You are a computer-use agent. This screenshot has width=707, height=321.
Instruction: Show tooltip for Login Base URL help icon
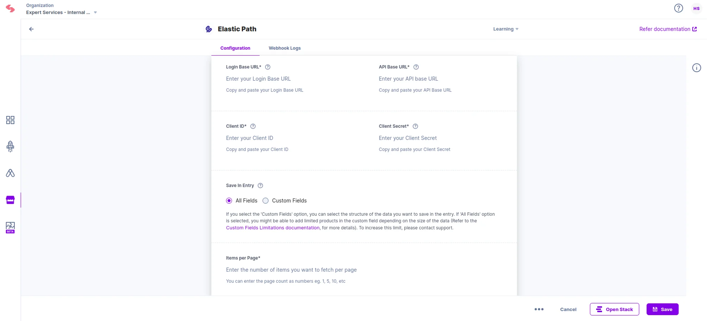[268, 67]
